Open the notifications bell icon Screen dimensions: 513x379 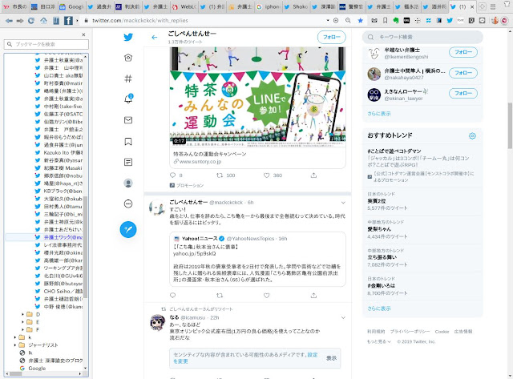coord(128,99)
